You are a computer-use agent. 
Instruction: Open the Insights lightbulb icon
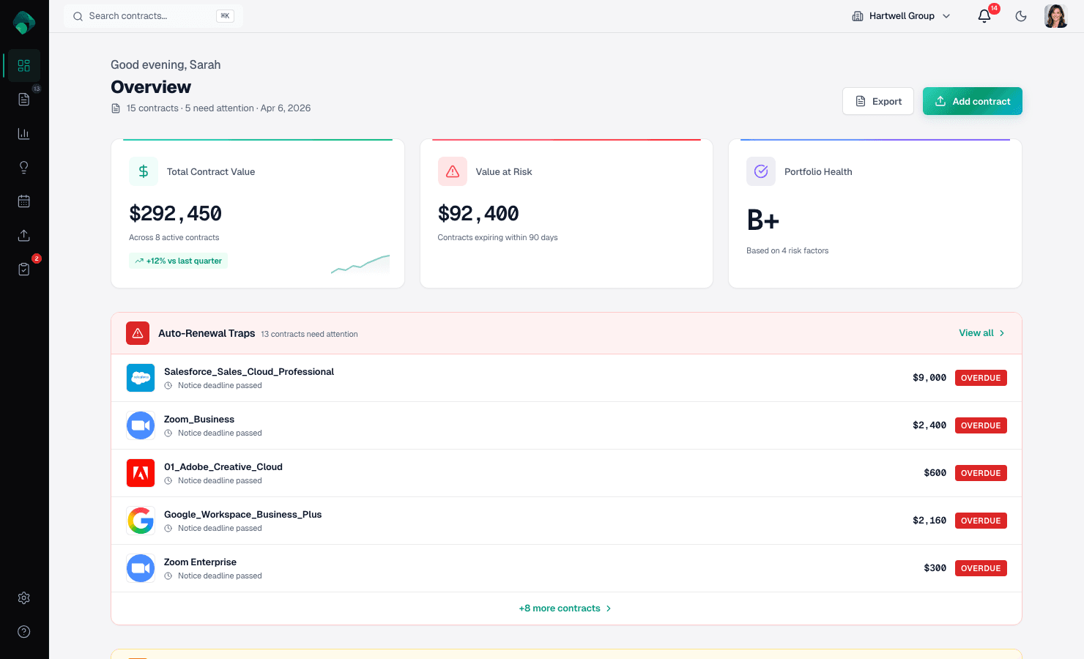coord(23,167)
